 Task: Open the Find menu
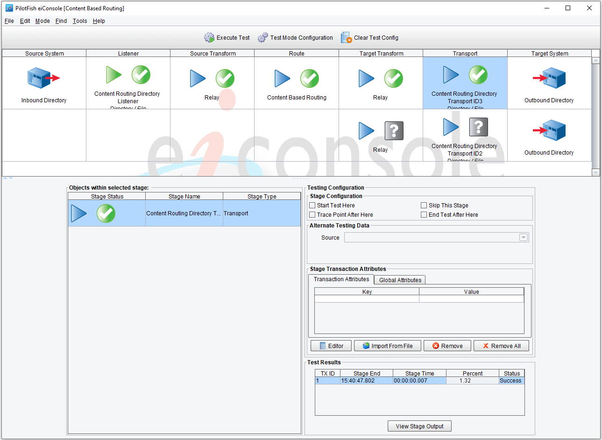point(61,21)
